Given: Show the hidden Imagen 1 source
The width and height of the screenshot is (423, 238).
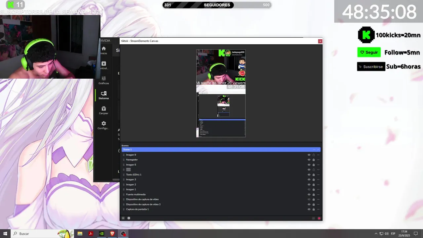Looking at the screenshot, I should coord(309,189).
